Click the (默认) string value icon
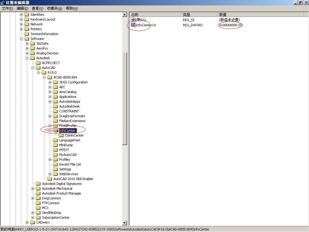Viewport: 309px width, 232px height. pos(133,20)
